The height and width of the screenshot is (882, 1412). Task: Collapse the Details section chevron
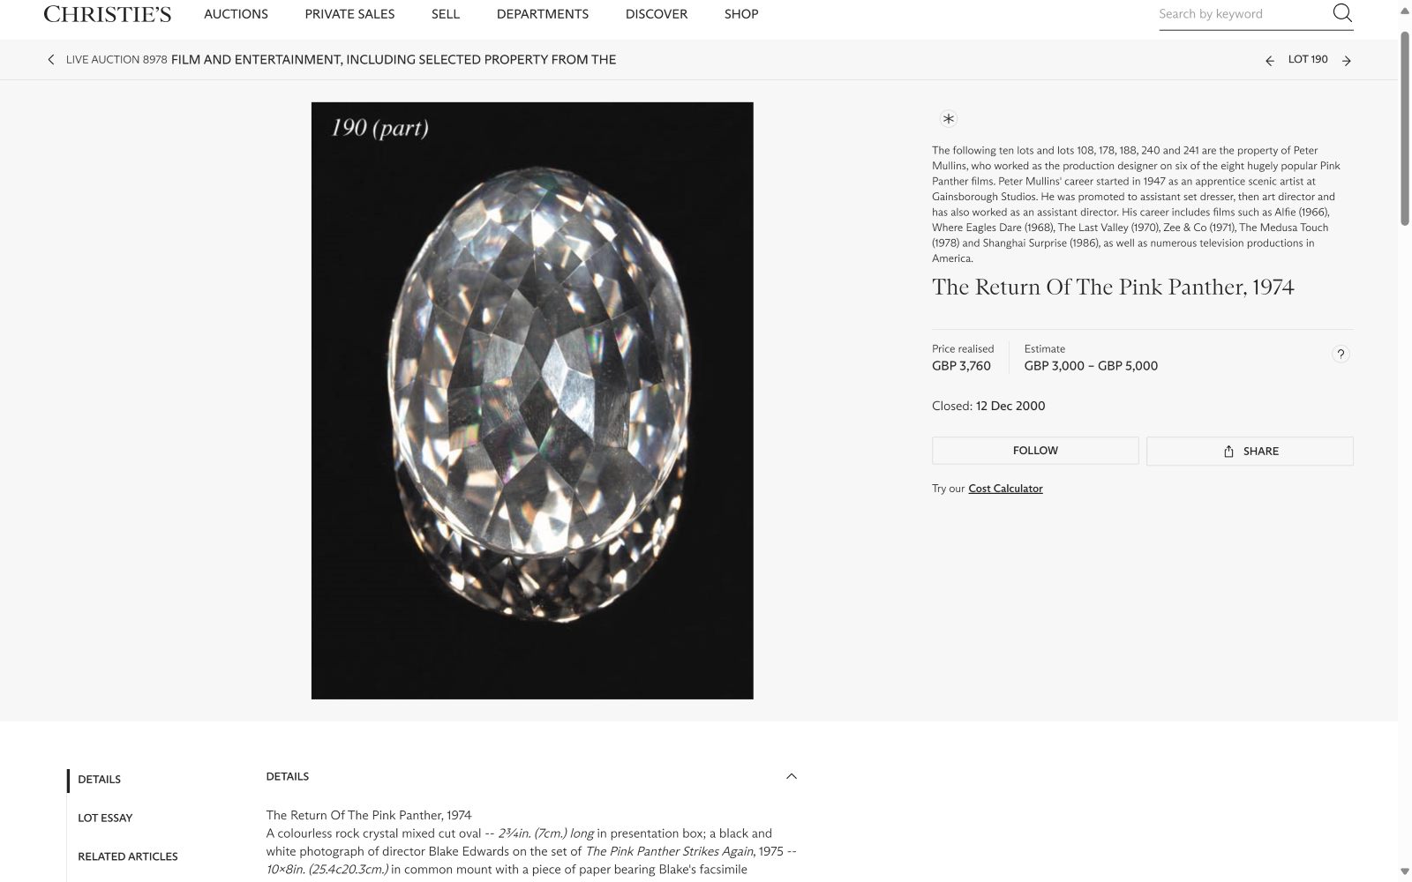coord(792,777)
